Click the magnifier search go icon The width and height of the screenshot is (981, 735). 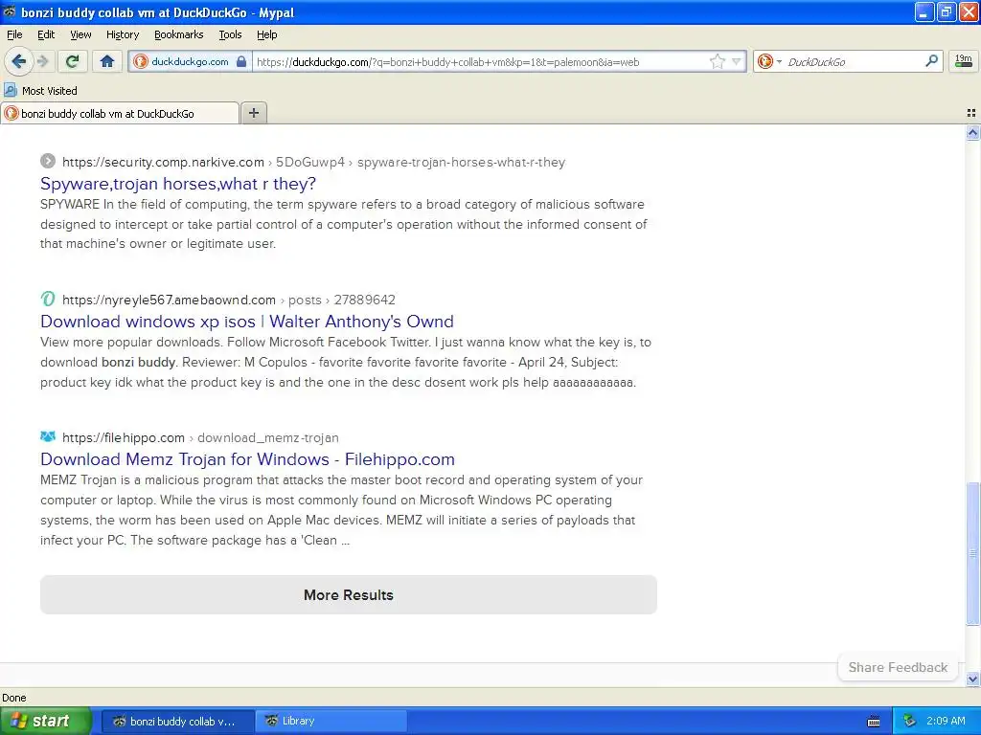pyautogui.click(x=931, y=61)
